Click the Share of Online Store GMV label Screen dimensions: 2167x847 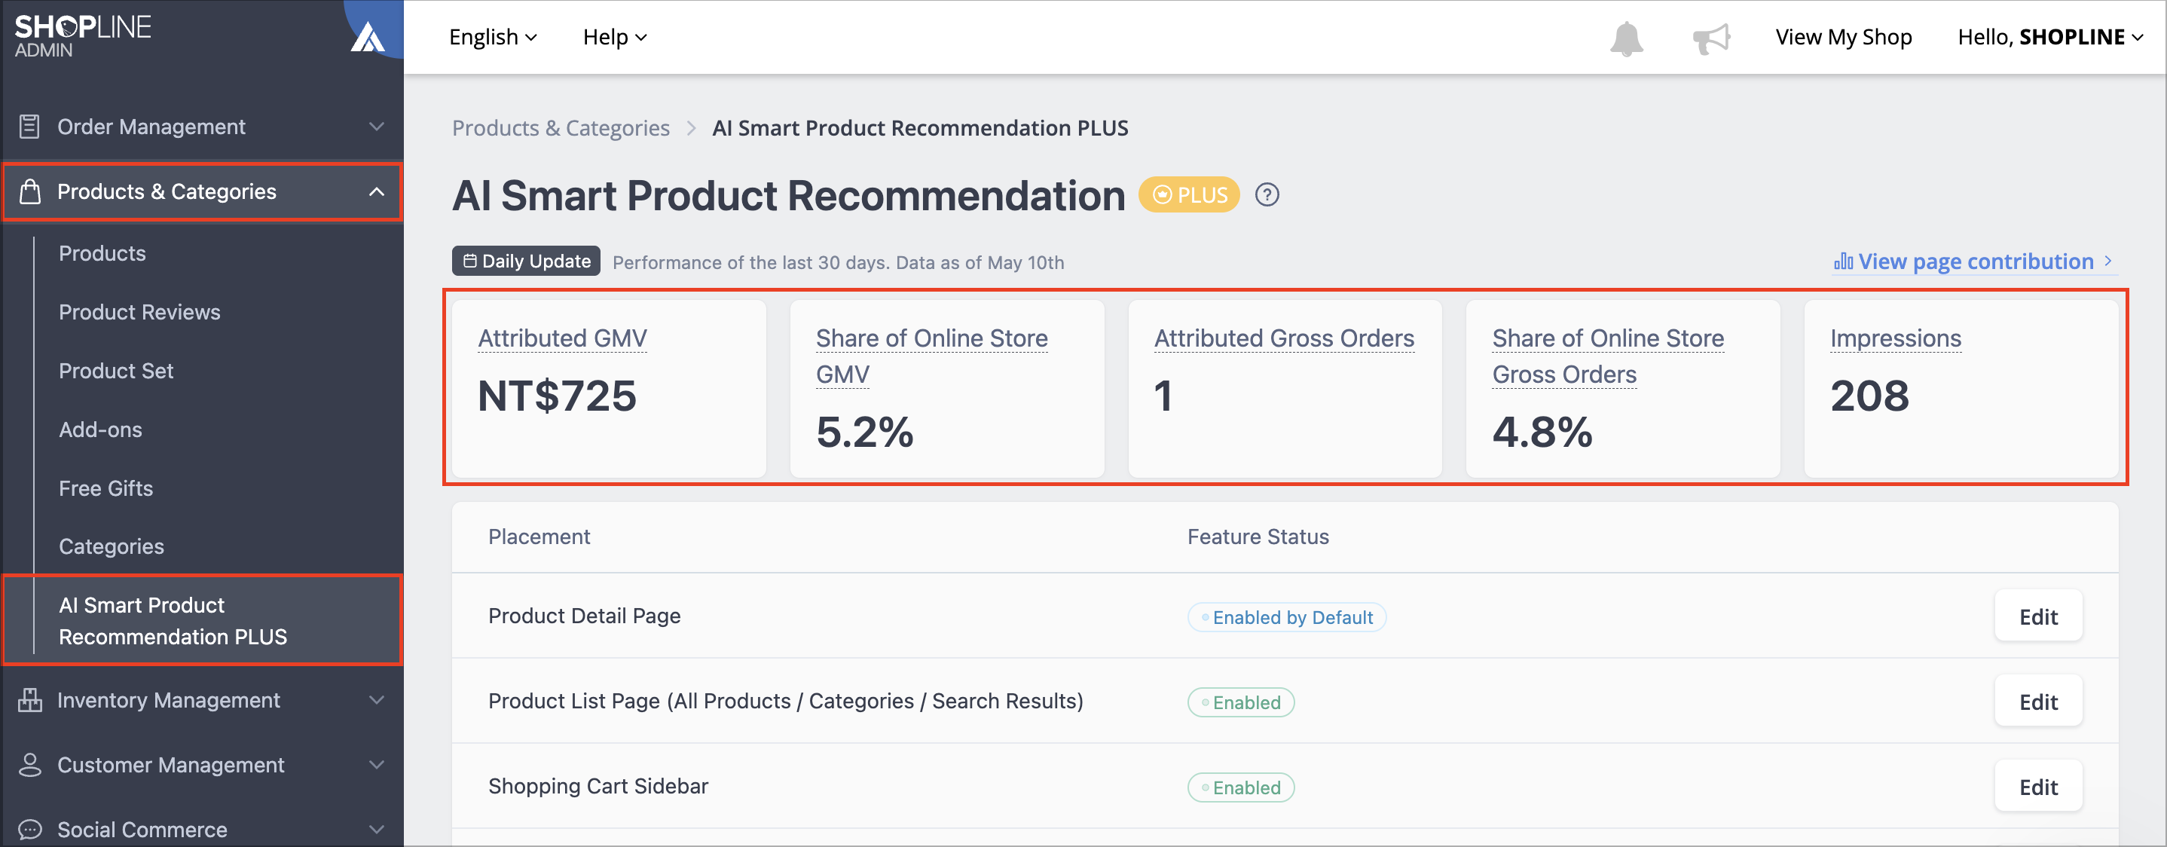click(x=932, y=356)
